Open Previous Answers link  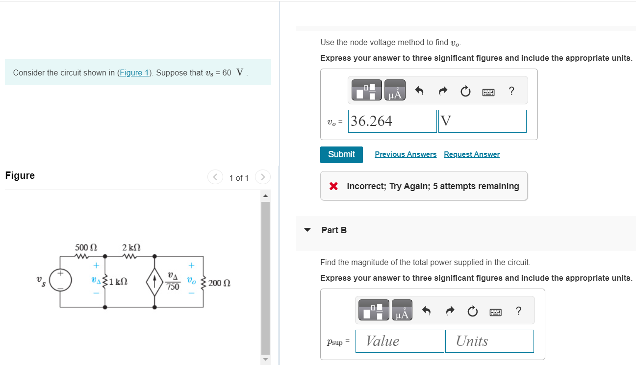(x=406, y=154)
